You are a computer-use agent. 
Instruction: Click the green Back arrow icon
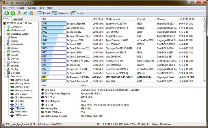click(7, 13)
